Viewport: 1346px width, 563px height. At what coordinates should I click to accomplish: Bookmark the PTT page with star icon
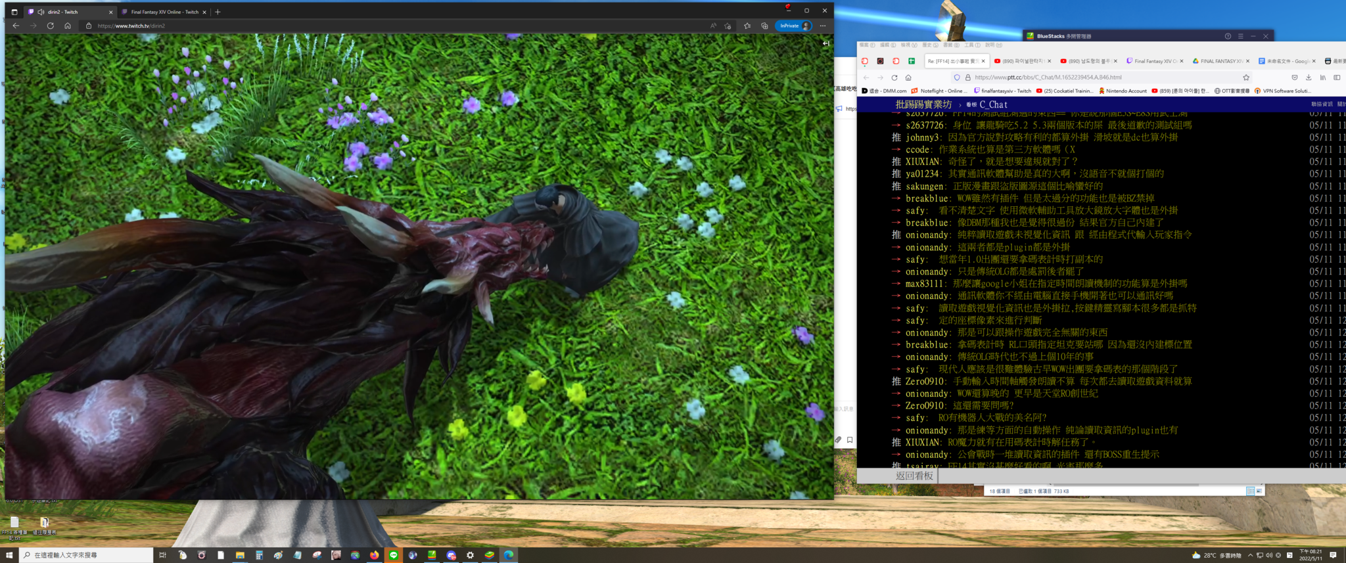pyautogui.click(x=1245, y=78)
